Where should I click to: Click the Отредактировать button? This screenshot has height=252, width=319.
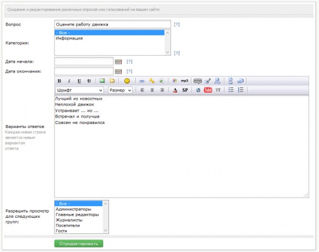[x=79, y=243]
